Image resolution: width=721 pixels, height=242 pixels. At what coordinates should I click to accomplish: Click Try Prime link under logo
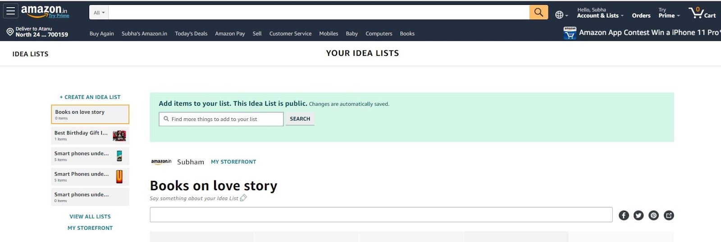[x=59, y=16]
